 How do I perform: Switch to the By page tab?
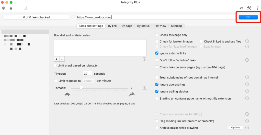coord(127,26)
